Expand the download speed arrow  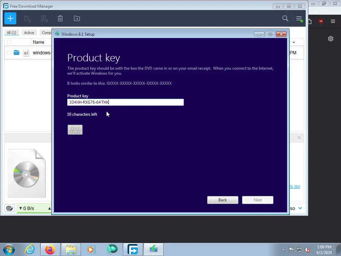[49, 208]
